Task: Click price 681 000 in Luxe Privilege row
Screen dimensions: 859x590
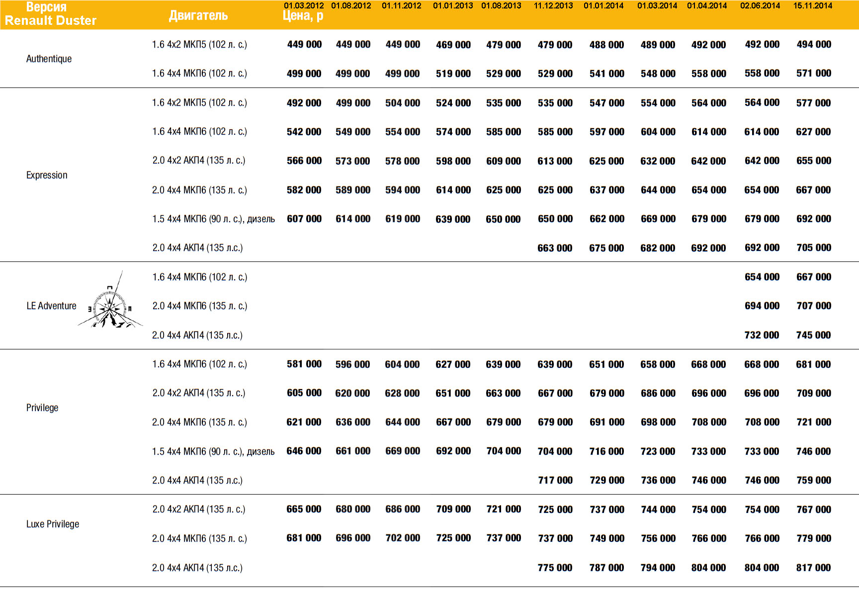Action: click(x=304, y=538)
